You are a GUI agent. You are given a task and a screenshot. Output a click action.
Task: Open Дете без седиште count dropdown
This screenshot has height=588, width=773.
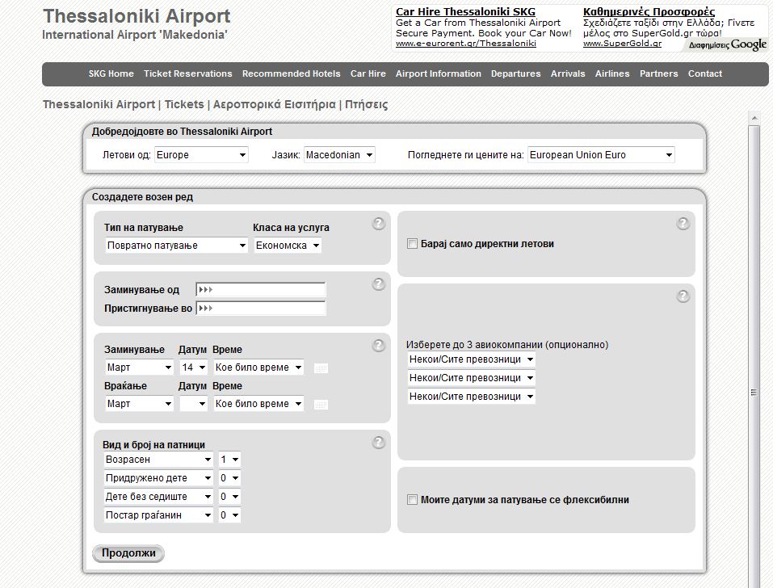click(229, 496)
